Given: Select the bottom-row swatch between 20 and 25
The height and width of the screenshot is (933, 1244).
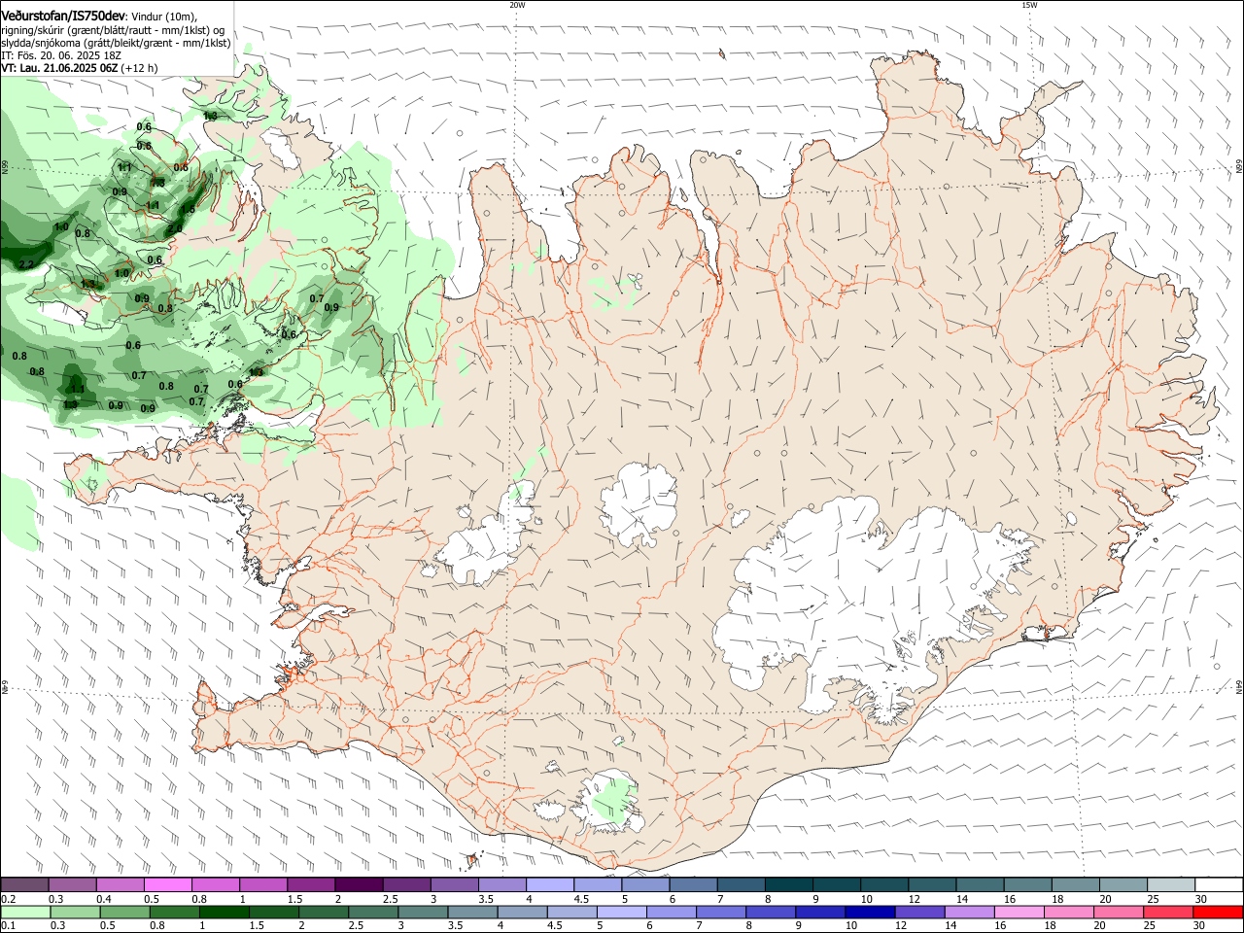Looking at the screenshot, I should pyautogui.click(x=1120, y=912).
